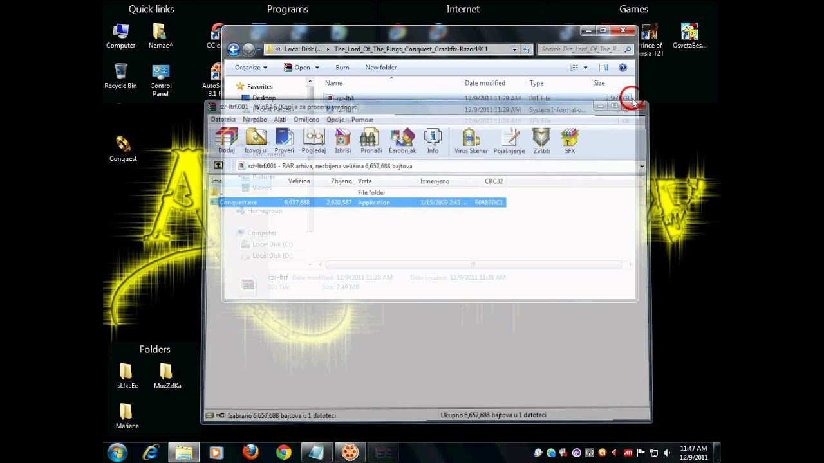Sort WinRAR list by Zbijeno column

click(x=341, y=181)
